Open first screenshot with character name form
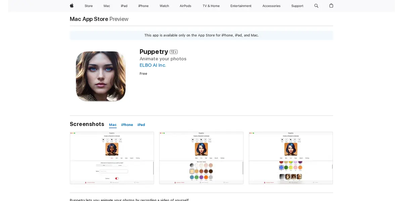 (112, 158)
